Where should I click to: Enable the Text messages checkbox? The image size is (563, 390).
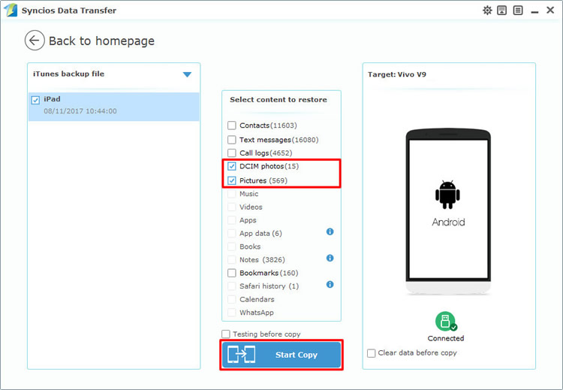232,140
